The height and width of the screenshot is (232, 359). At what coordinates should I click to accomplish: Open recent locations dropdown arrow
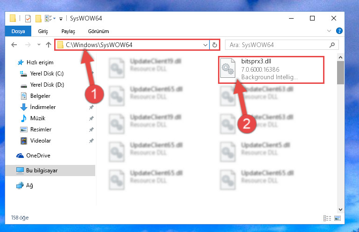[x=39, y=45]
